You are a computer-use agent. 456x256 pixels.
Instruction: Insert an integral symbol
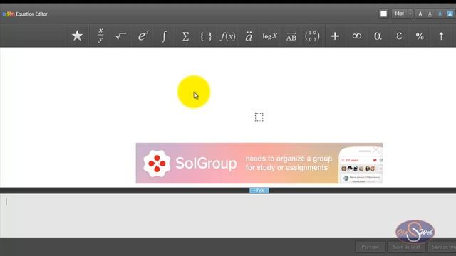click(x=164, y=36)
